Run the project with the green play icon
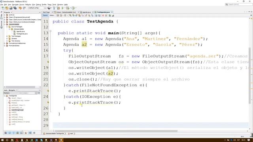The image size is (253, 142). pyautogui.click(x=62, y=8)
